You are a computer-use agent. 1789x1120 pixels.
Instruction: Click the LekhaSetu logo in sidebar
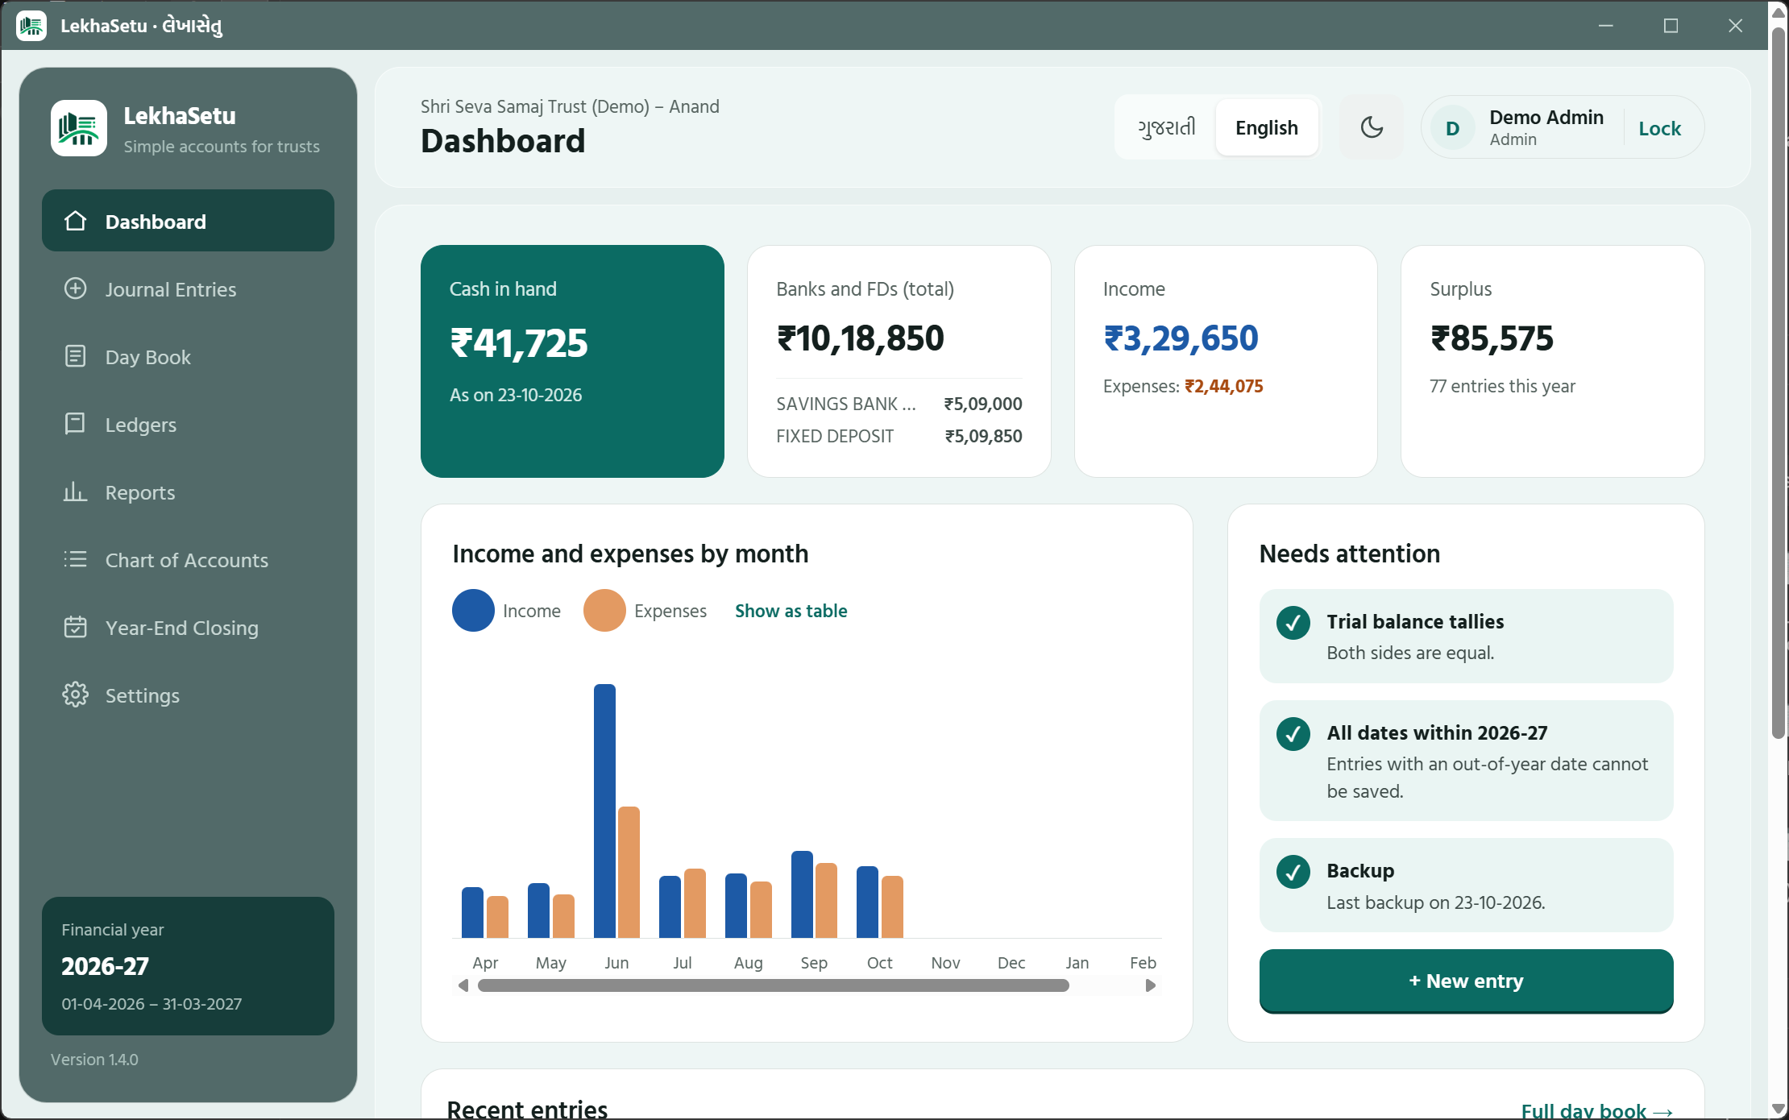pyautogui.click(x=79, y=128)
